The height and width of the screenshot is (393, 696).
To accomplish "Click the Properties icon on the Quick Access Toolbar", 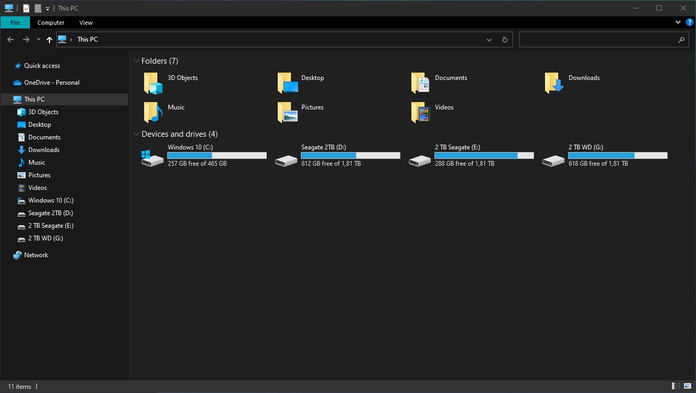I will tap(25, 7).
